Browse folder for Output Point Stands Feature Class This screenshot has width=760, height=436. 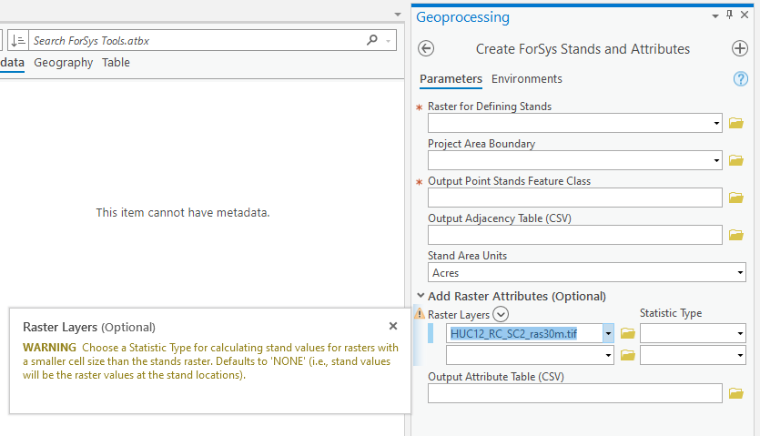(736, 198)
